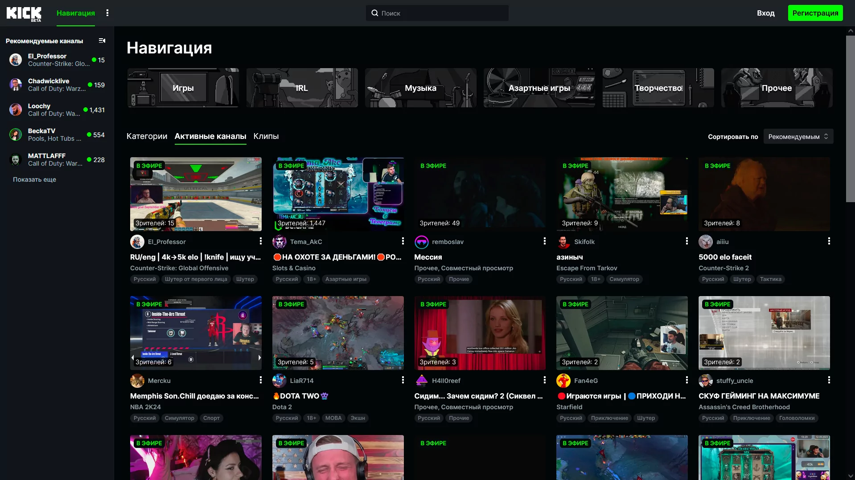
Task: Switch to the Категории tab
Action: coord(147,136)
